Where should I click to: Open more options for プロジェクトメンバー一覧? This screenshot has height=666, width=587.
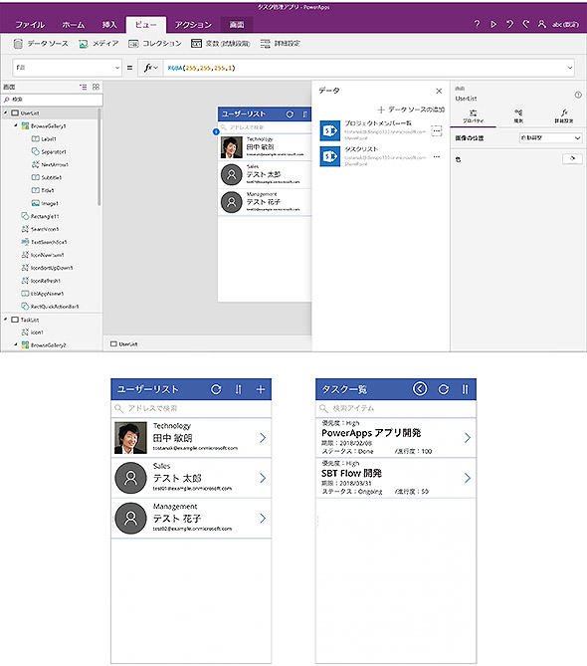[x=437, y=130]
